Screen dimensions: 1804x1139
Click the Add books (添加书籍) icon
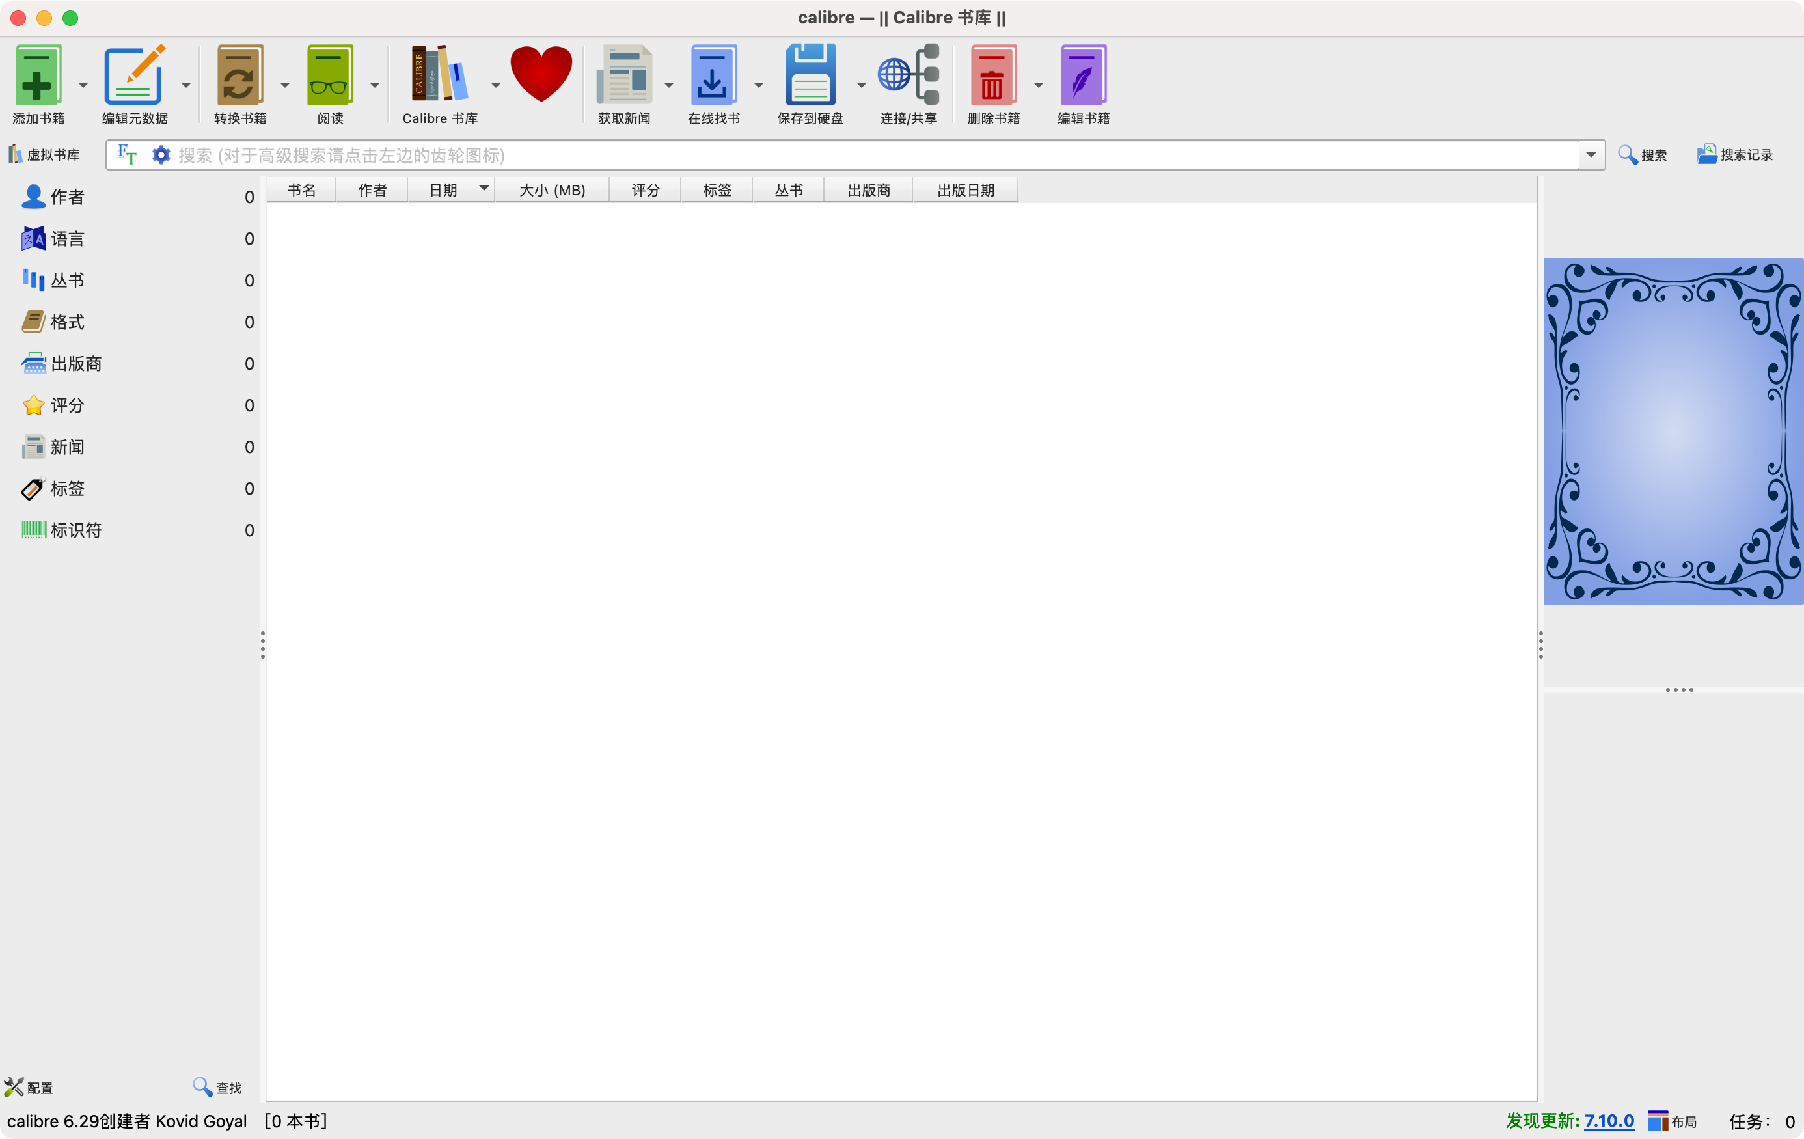pyautogui.click(x=38, y=75)
